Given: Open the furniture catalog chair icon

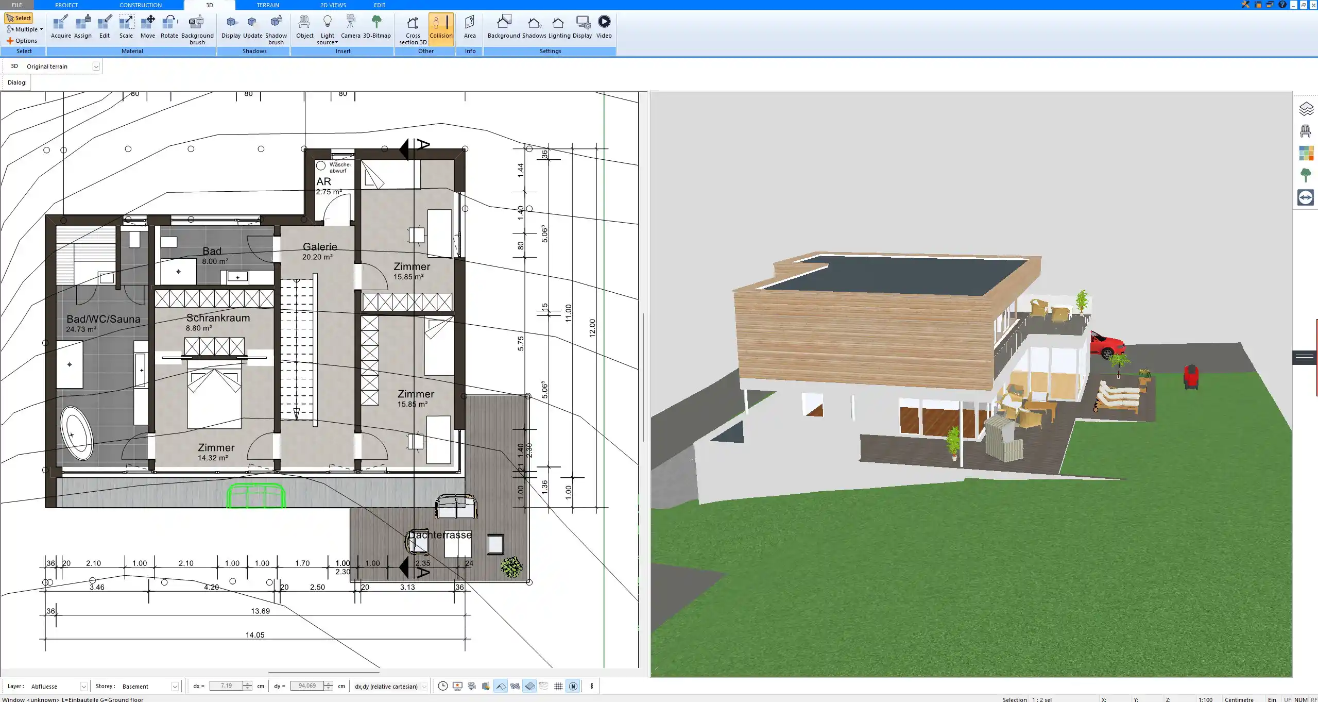Looking at the screenshot, I should tap(1306, 131).
